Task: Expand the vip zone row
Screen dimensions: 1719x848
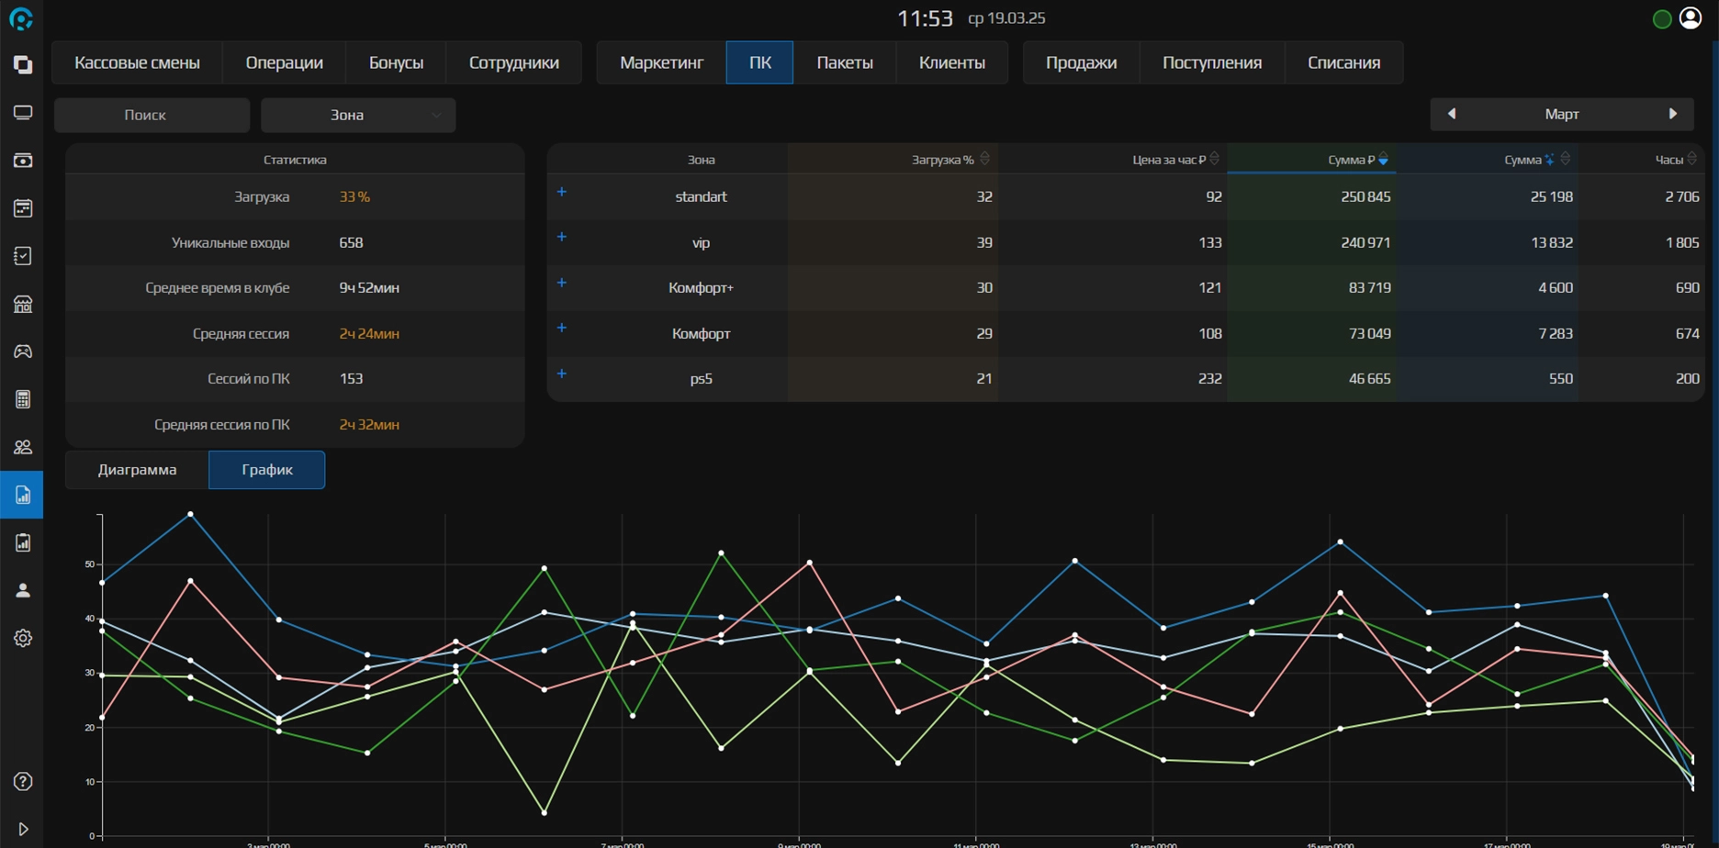Action: pyautogui.click(x=562, y=237)
